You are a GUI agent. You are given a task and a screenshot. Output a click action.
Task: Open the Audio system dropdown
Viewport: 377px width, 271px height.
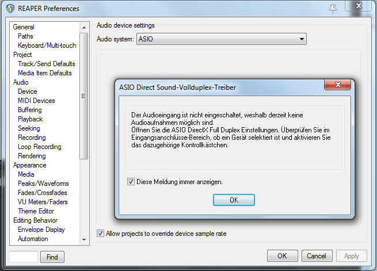pos(222,39)
